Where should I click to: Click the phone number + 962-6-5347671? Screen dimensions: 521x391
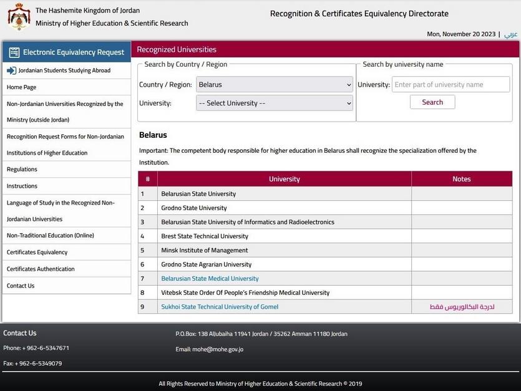pos(44,348)
